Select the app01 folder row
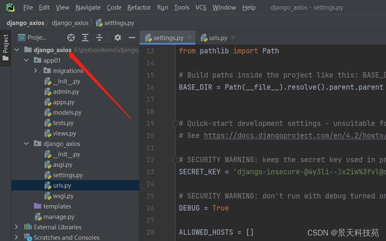The height and width of the screenshot is (241, 386). point(75,60)
